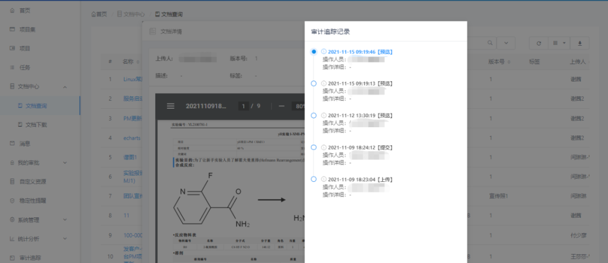Open the advanced search chevron dropdown
The width and height of the screenshot is (608, 263).
[506, 43]
